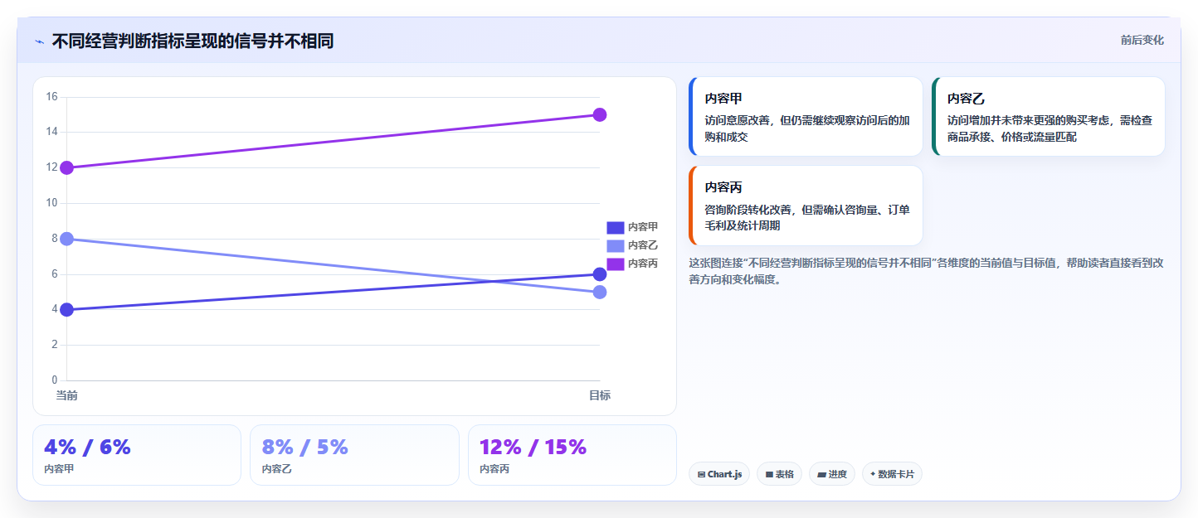Click the 当前 x-axis label

[67, 395]
